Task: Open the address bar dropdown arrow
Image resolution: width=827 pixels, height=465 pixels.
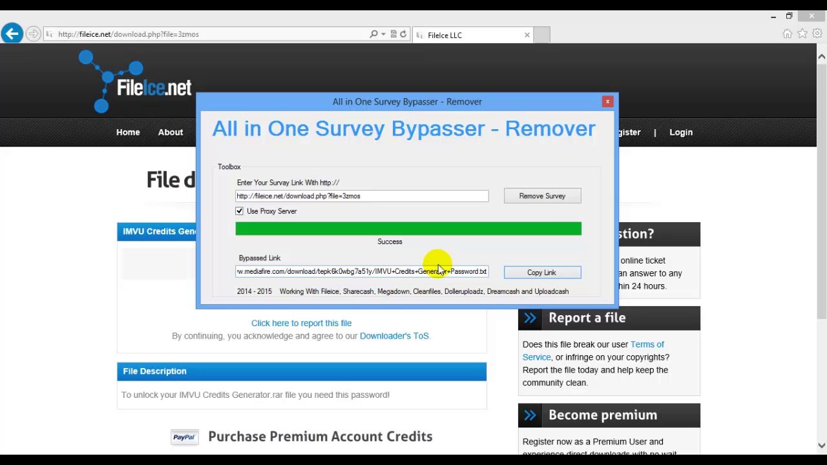Action: coord(383,34)
